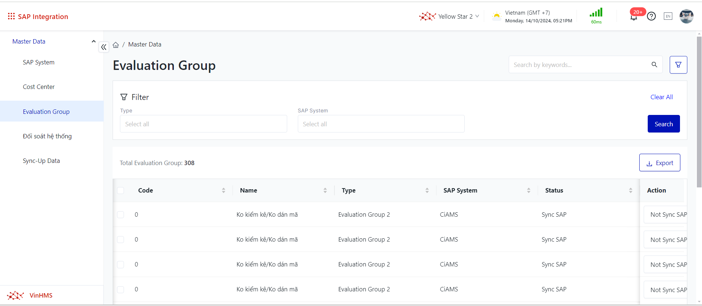
Task: Open the Type filter dropdown
Action: [203, 124]
